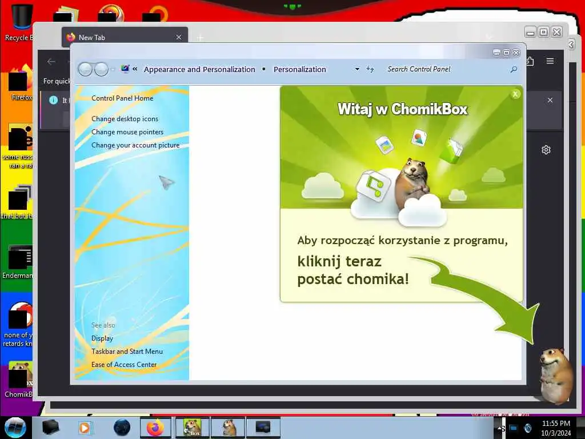Click the volume tray icon
Viewport: 585px width, 439px height.
[528, 428]
